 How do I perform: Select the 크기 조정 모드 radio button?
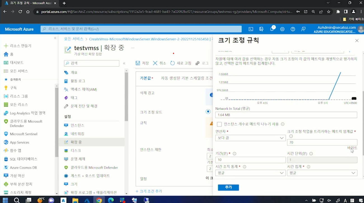coord(208,112)
